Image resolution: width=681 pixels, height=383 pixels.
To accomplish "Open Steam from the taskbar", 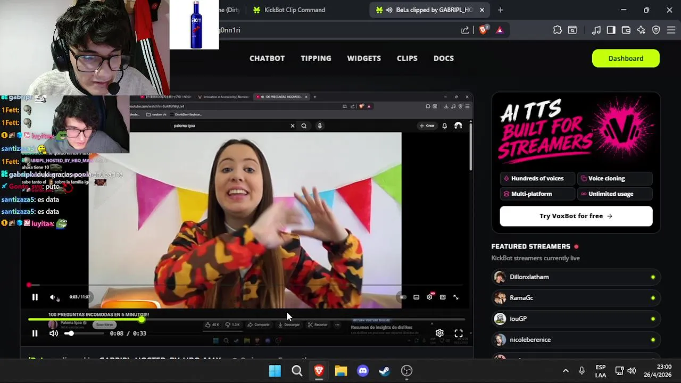I will [x=385, y=371].
